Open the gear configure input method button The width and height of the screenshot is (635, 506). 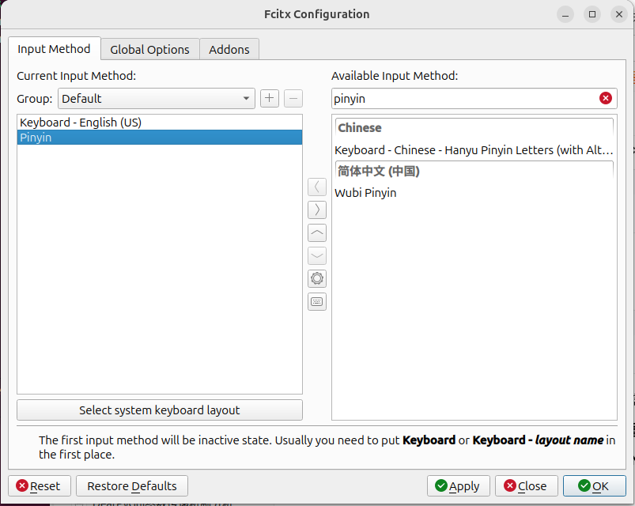point(316,278)
